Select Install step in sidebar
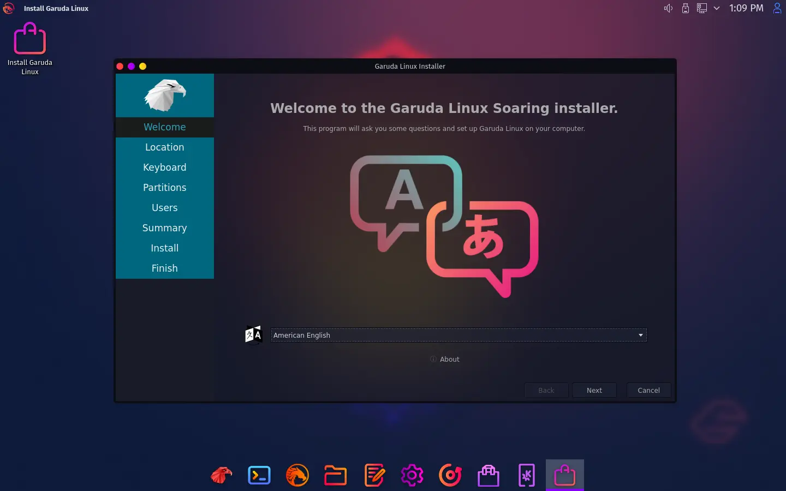Screen dimensions: 786x491 coord(165,248)
